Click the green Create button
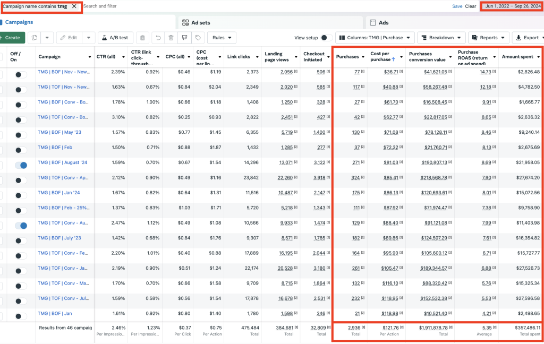This screenshot has height=344, width=544. click(x=12, y=38)
